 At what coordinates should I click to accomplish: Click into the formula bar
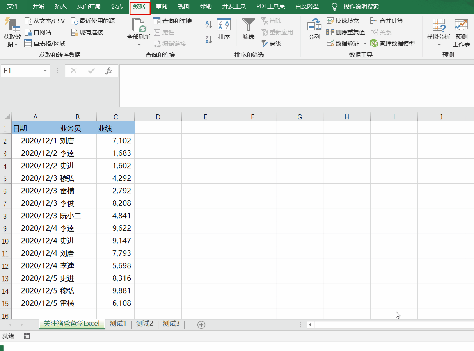pyautogui.click(x=296, y=86)
